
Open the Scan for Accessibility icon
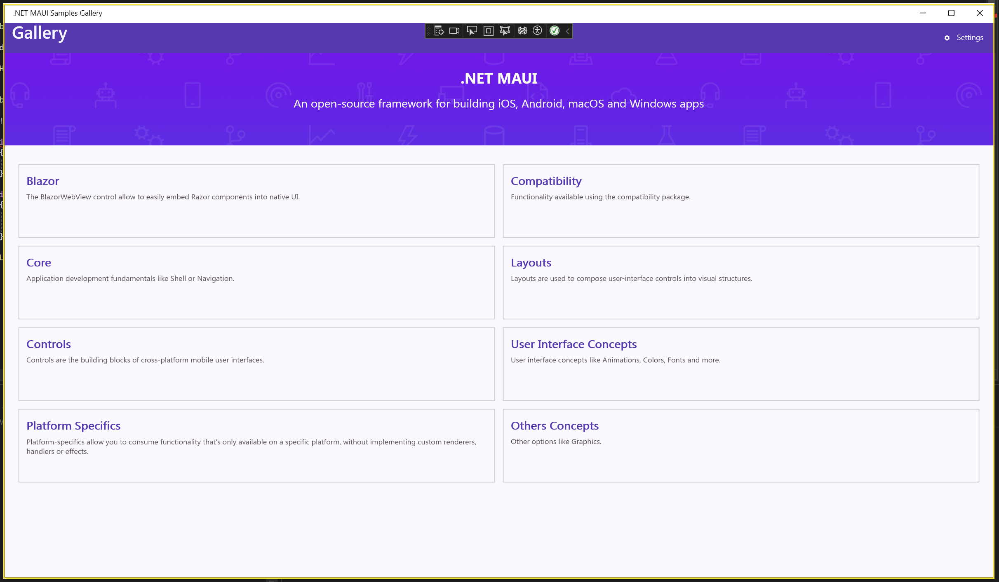[537, 31]
